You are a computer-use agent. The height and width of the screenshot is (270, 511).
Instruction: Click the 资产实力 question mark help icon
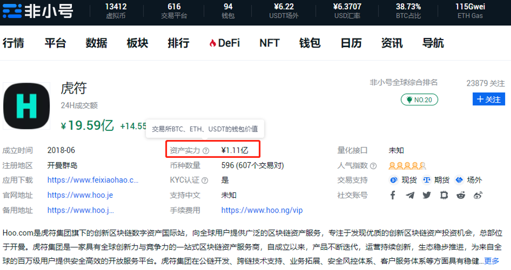206,151
